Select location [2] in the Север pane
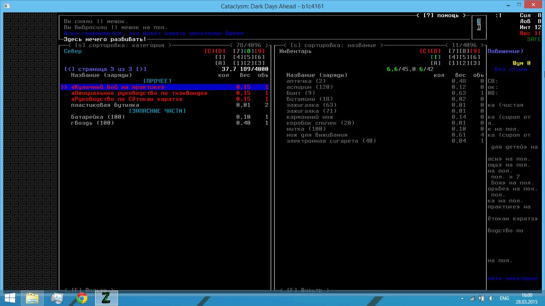 (249, 63)
